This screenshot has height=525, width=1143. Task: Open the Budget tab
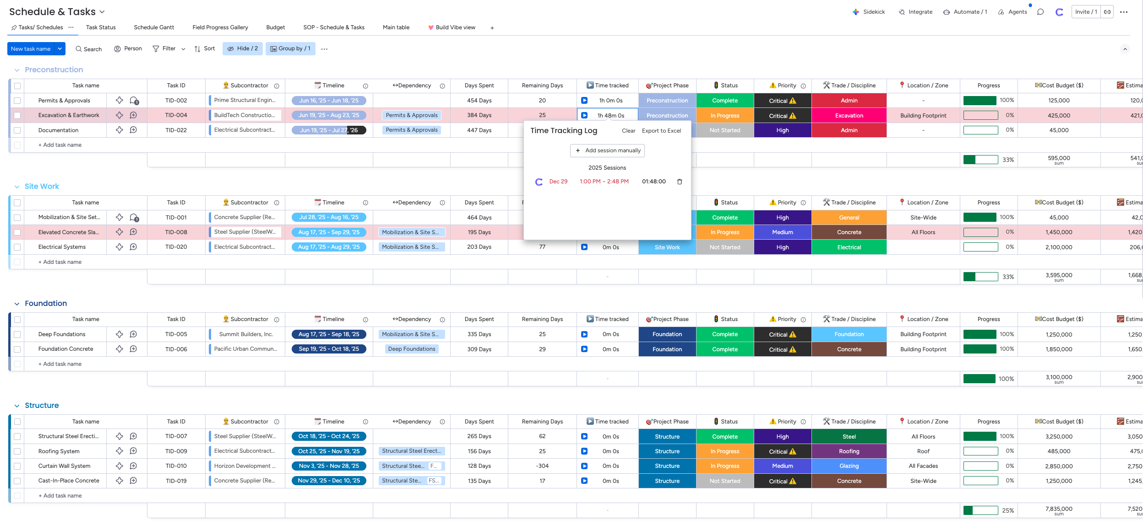(x=275, y=27)
